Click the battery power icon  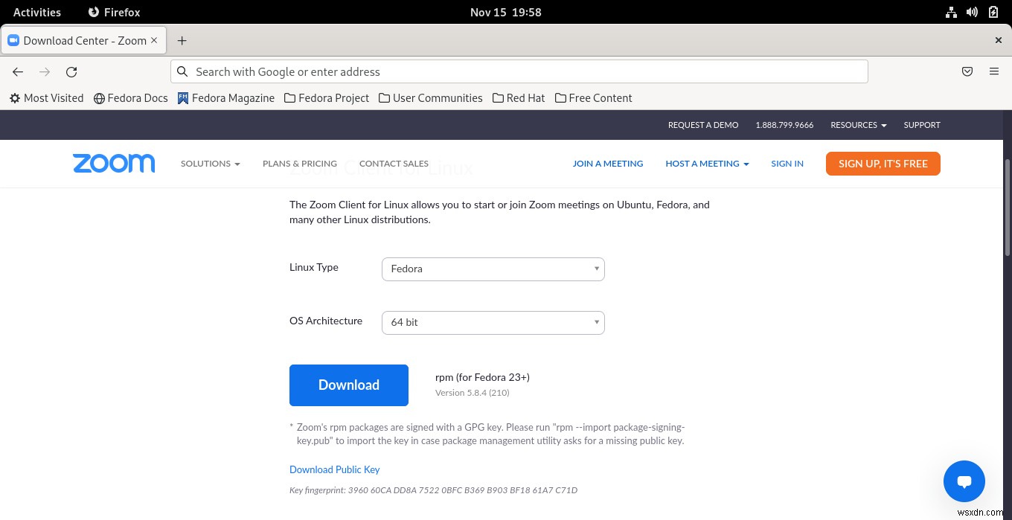click(993, 12)
